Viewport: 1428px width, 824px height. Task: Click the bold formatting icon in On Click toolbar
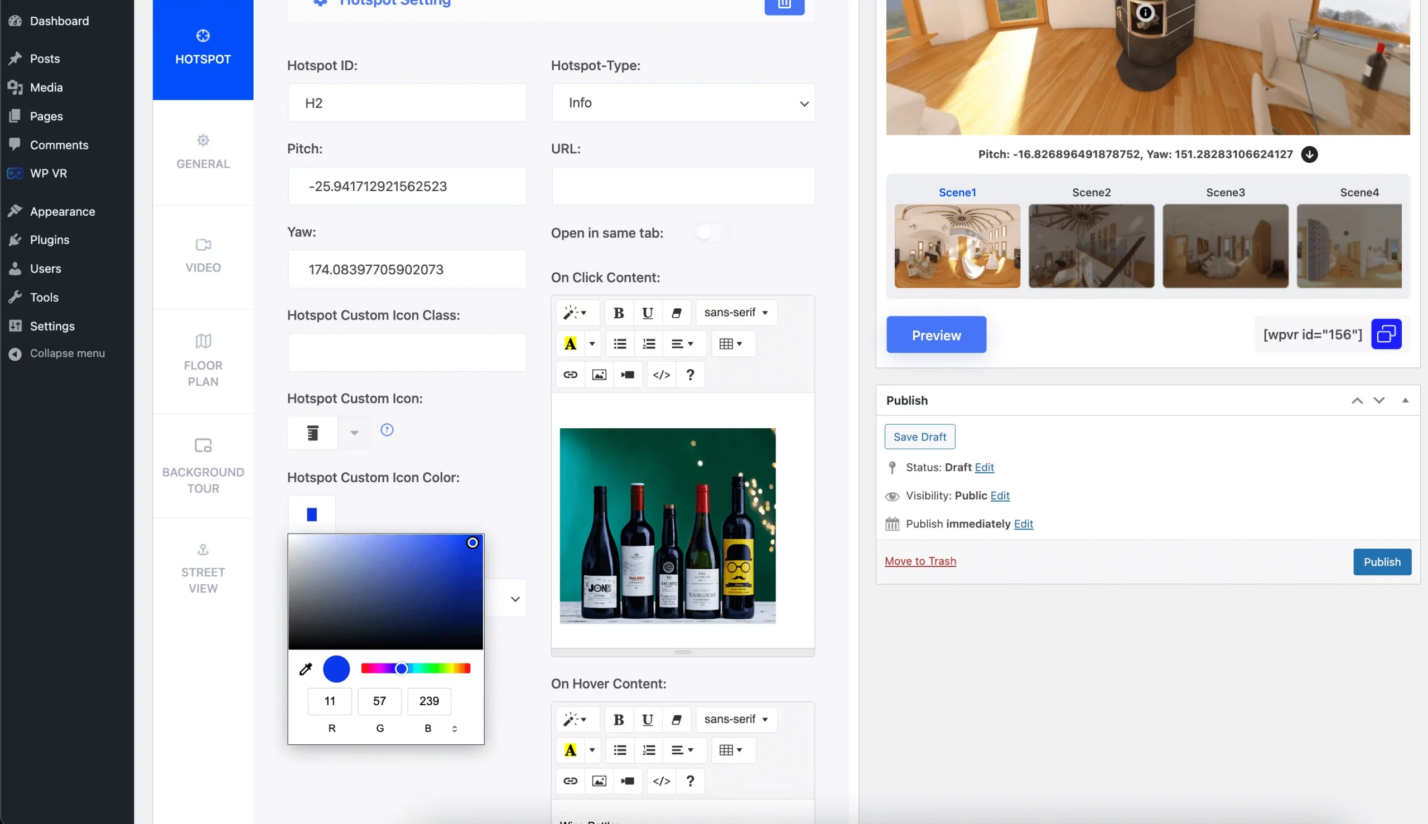[x=617, y=312]
